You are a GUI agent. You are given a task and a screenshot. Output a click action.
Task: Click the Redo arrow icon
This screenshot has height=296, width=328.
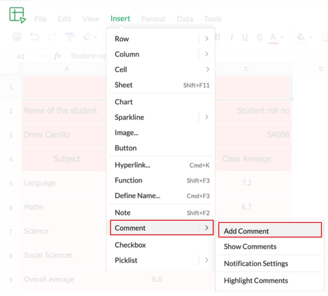(x=52, y=36)
